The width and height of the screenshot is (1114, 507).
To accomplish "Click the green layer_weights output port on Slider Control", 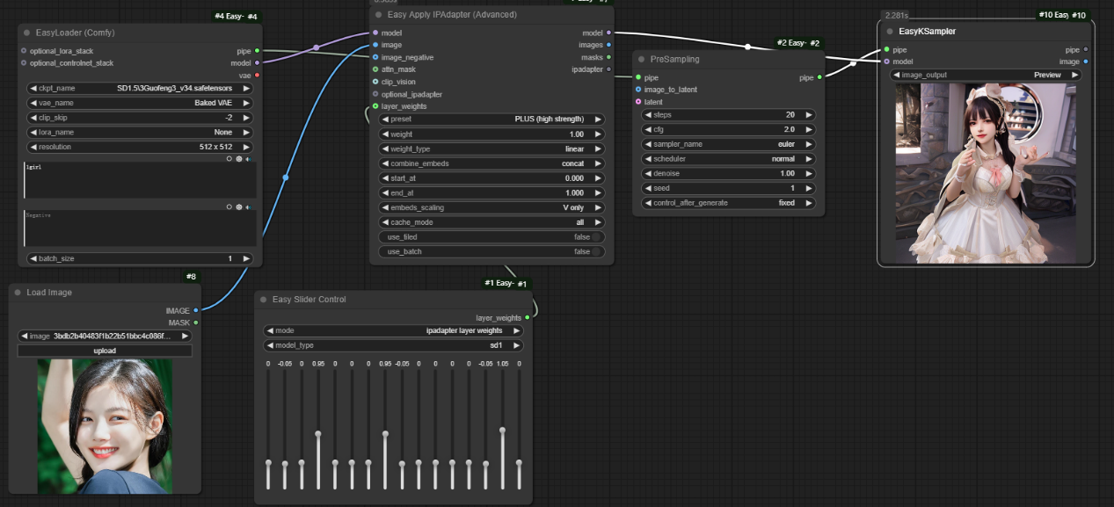I will [x=527, y=318].
